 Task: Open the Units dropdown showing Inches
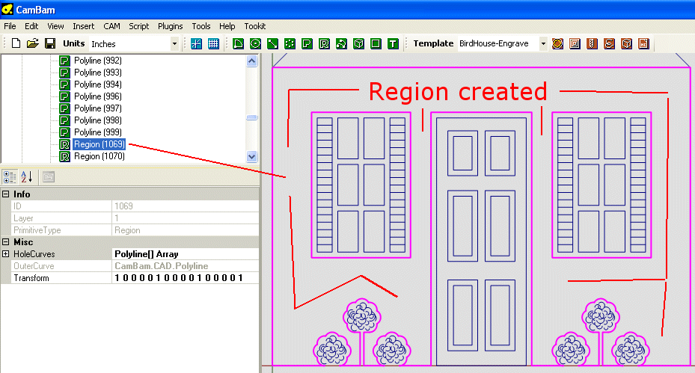tap(174, 43)
